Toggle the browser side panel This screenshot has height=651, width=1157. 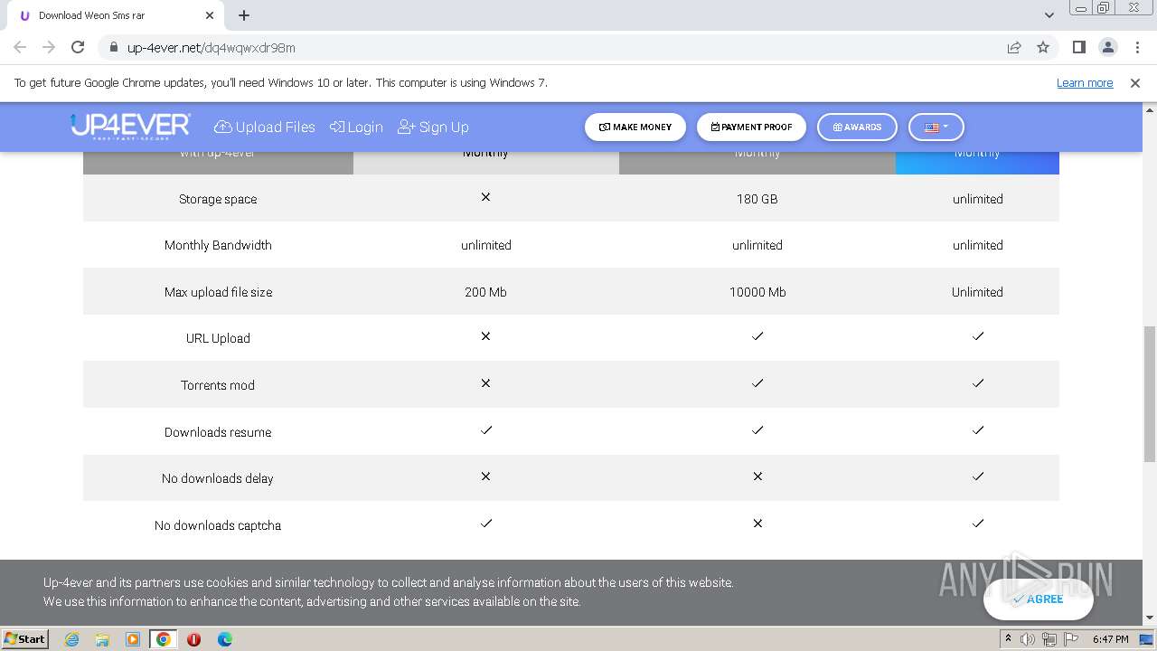(x=1078, y=48)
